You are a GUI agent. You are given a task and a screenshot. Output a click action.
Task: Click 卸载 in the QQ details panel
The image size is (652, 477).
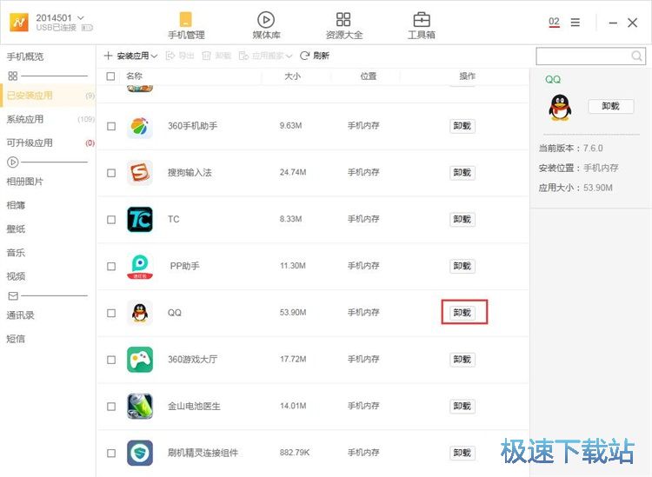click(610, 106)
